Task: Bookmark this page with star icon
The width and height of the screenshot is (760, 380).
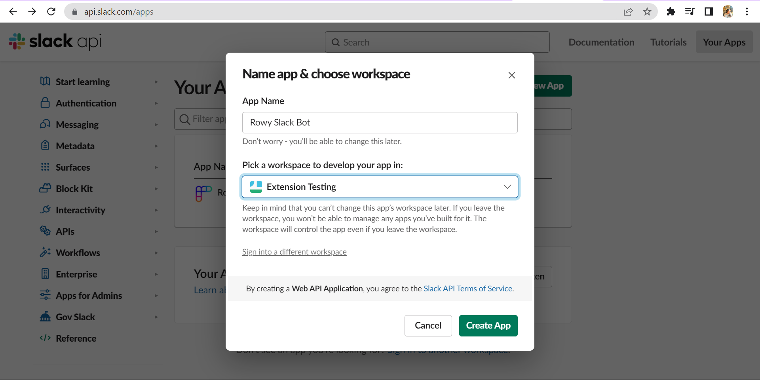Action: [647, 11]
